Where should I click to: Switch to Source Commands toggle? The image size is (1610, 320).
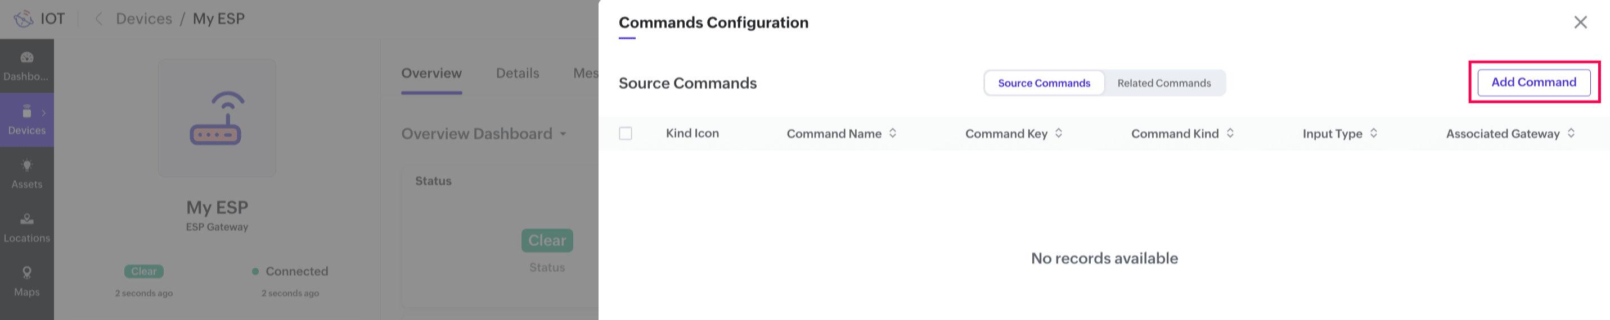(1043, 83)
